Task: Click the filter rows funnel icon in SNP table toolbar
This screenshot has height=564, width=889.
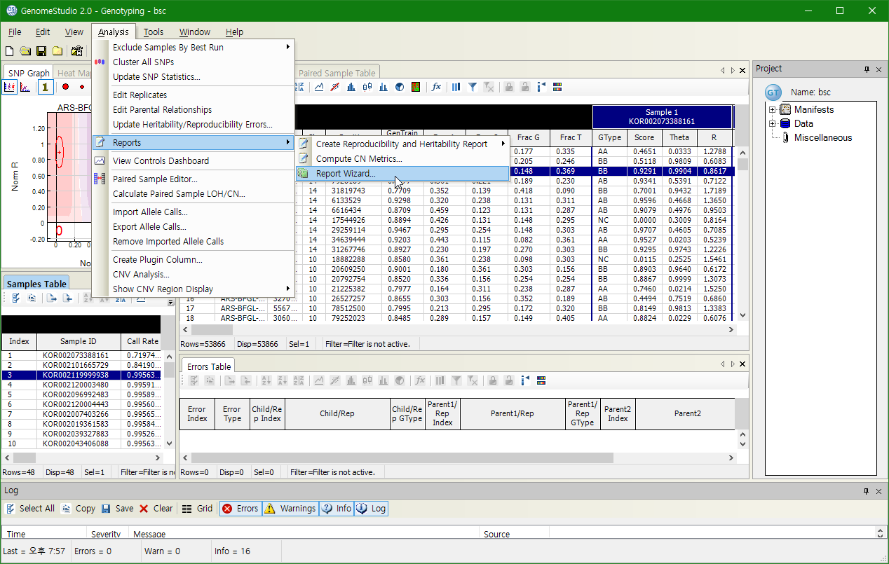Action: click(x=473, y=87)
